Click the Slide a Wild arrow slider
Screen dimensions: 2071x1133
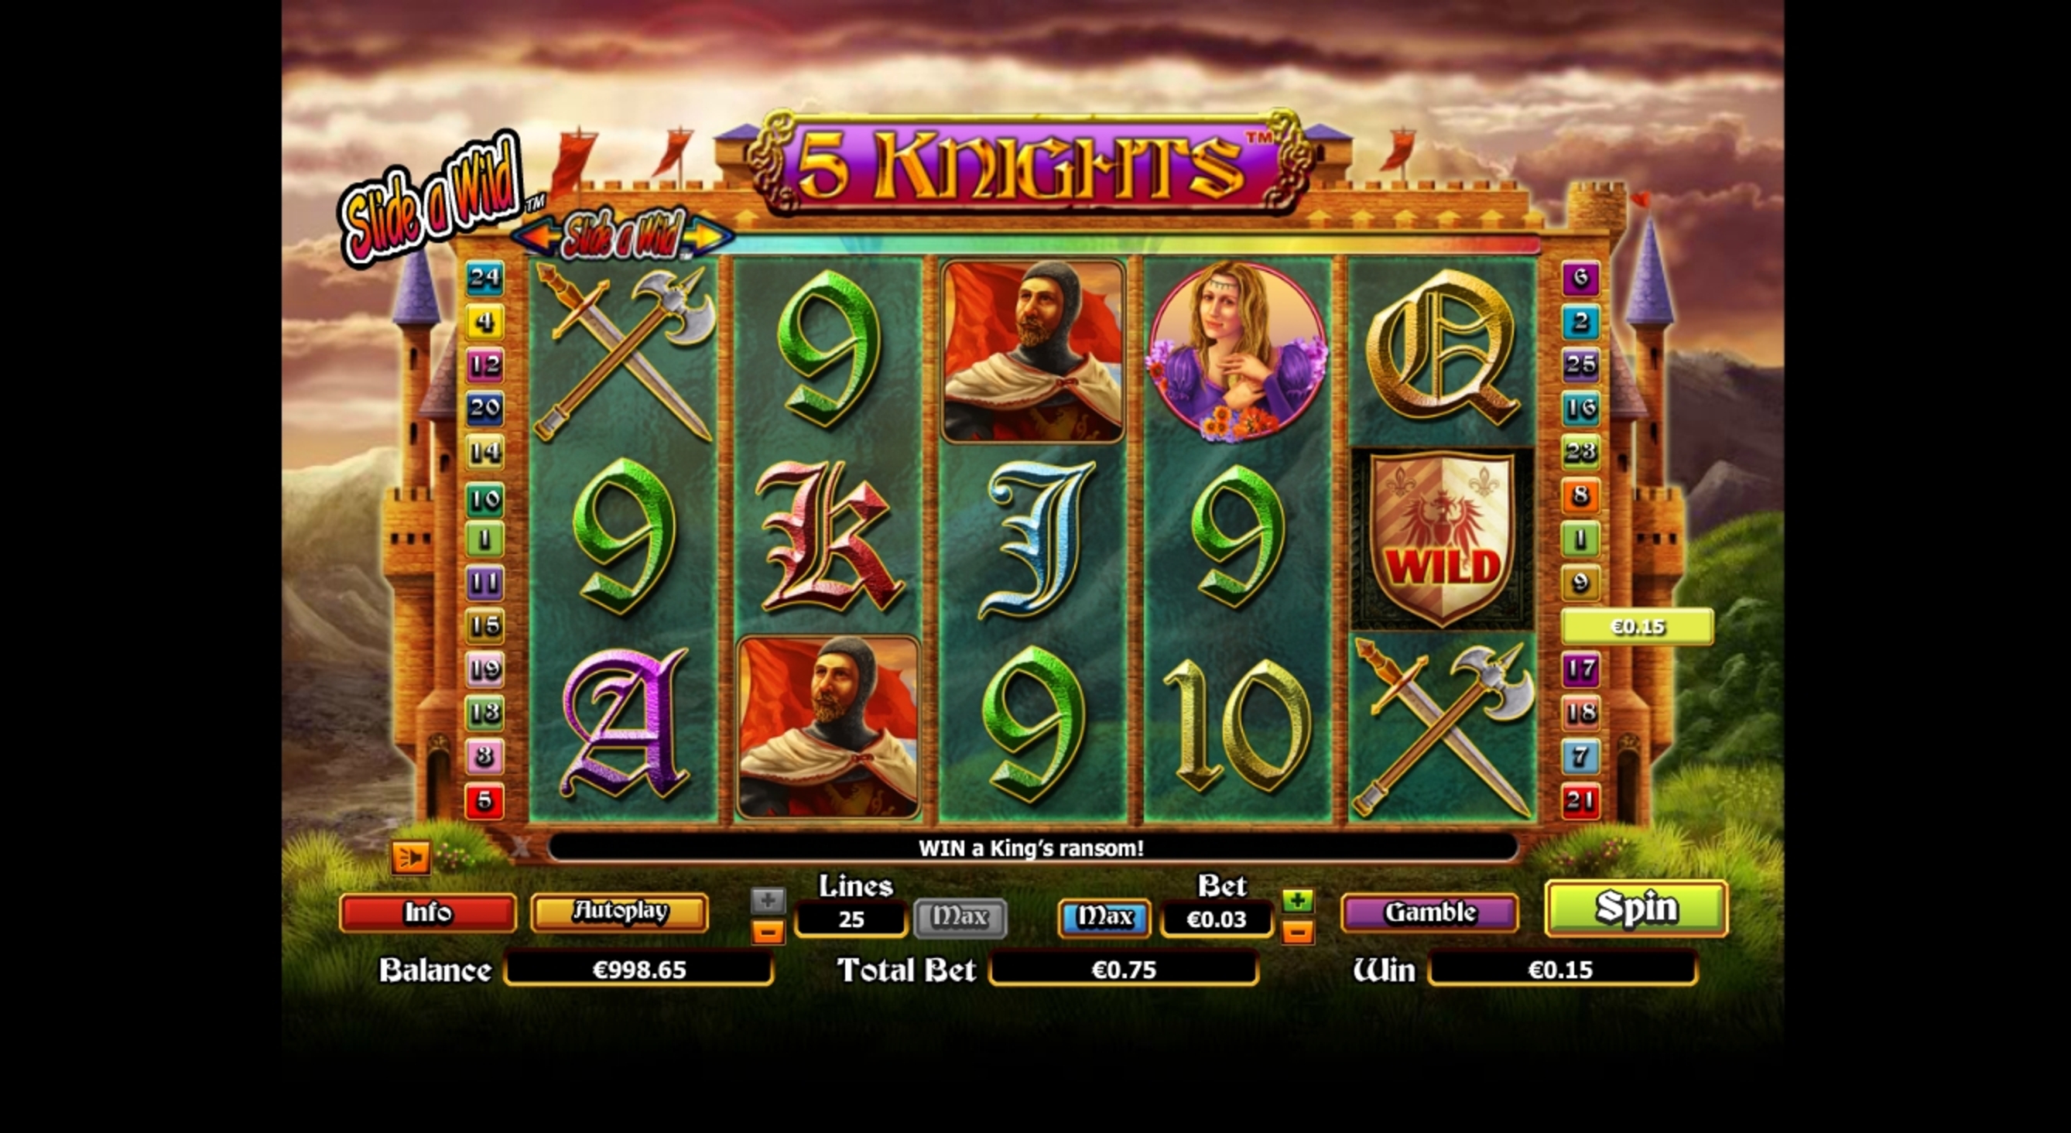click(622, 235)
